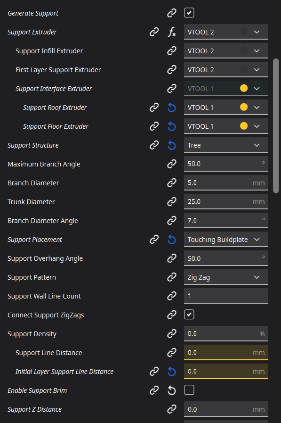Open First Layer Support Extruder dropdown
The height and width of the screenshot is (423, 281).
point(226,70)
